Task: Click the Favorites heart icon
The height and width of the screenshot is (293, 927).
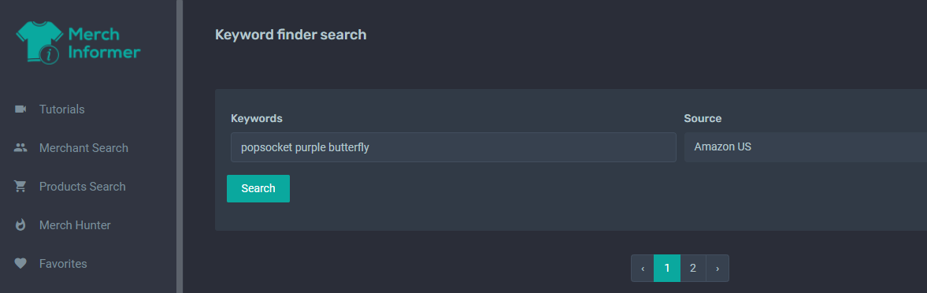Action: tap(20, 264)
